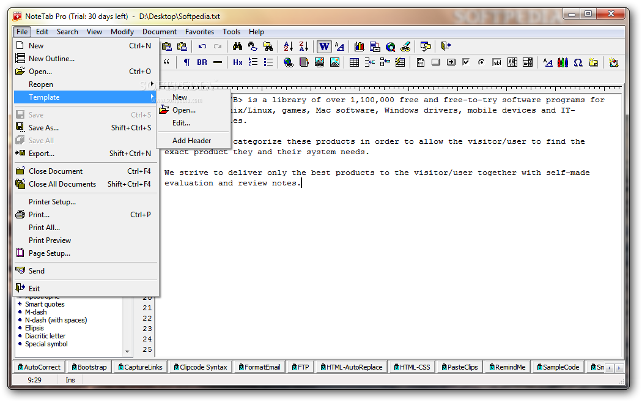Viewport: 642px width, 402px height.
Task: Insert form checkbox element icon
Action: tap(465, 62)
